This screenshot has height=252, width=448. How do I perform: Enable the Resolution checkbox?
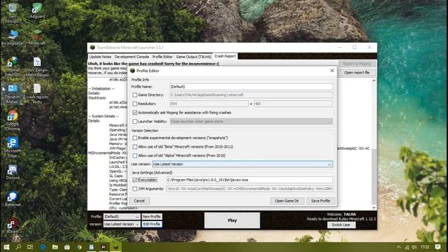pos(134,104)
